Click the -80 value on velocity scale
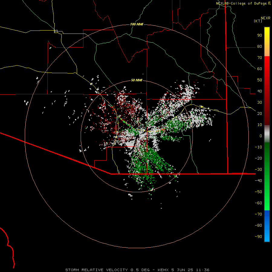Screen dimensions: 272x272 (x=258, y=225)
